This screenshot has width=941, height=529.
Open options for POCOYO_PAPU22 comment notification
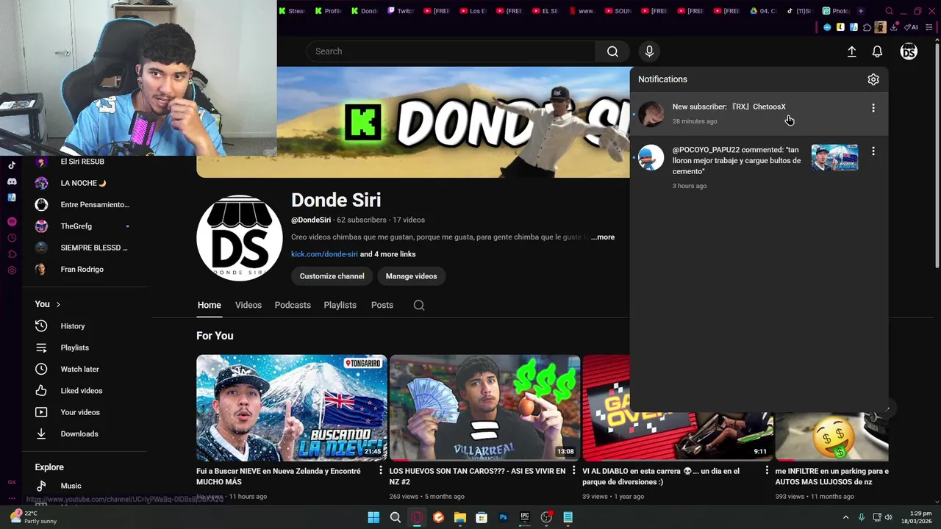tap(873, 151)
